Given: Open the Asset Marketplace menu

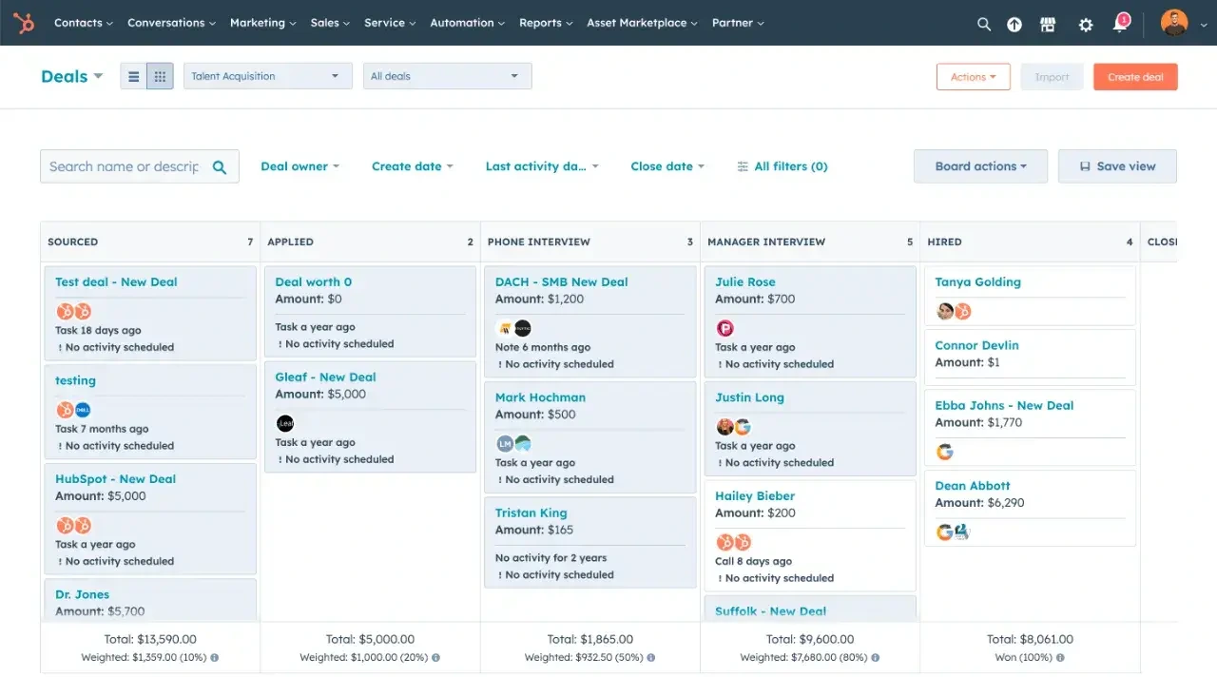Looking at the screenshot, I should point(642,23).
